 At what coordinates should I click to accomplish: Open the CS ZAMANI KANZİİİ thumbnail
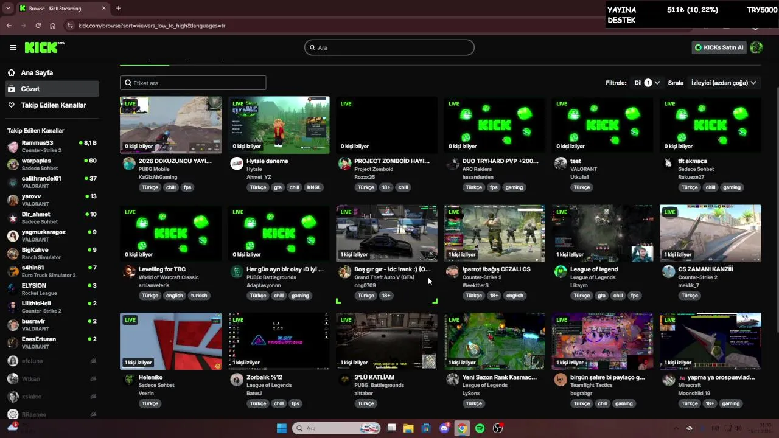[x=710, y=233]
